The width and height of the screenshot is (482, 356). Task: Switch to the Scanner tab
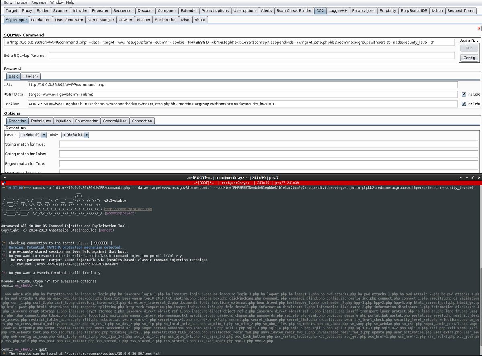pos(61,11)
